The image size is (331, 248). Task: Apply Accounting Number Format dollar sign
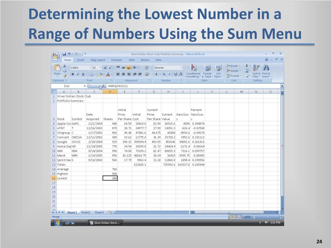pyautogui.click(x=156, y=74)
